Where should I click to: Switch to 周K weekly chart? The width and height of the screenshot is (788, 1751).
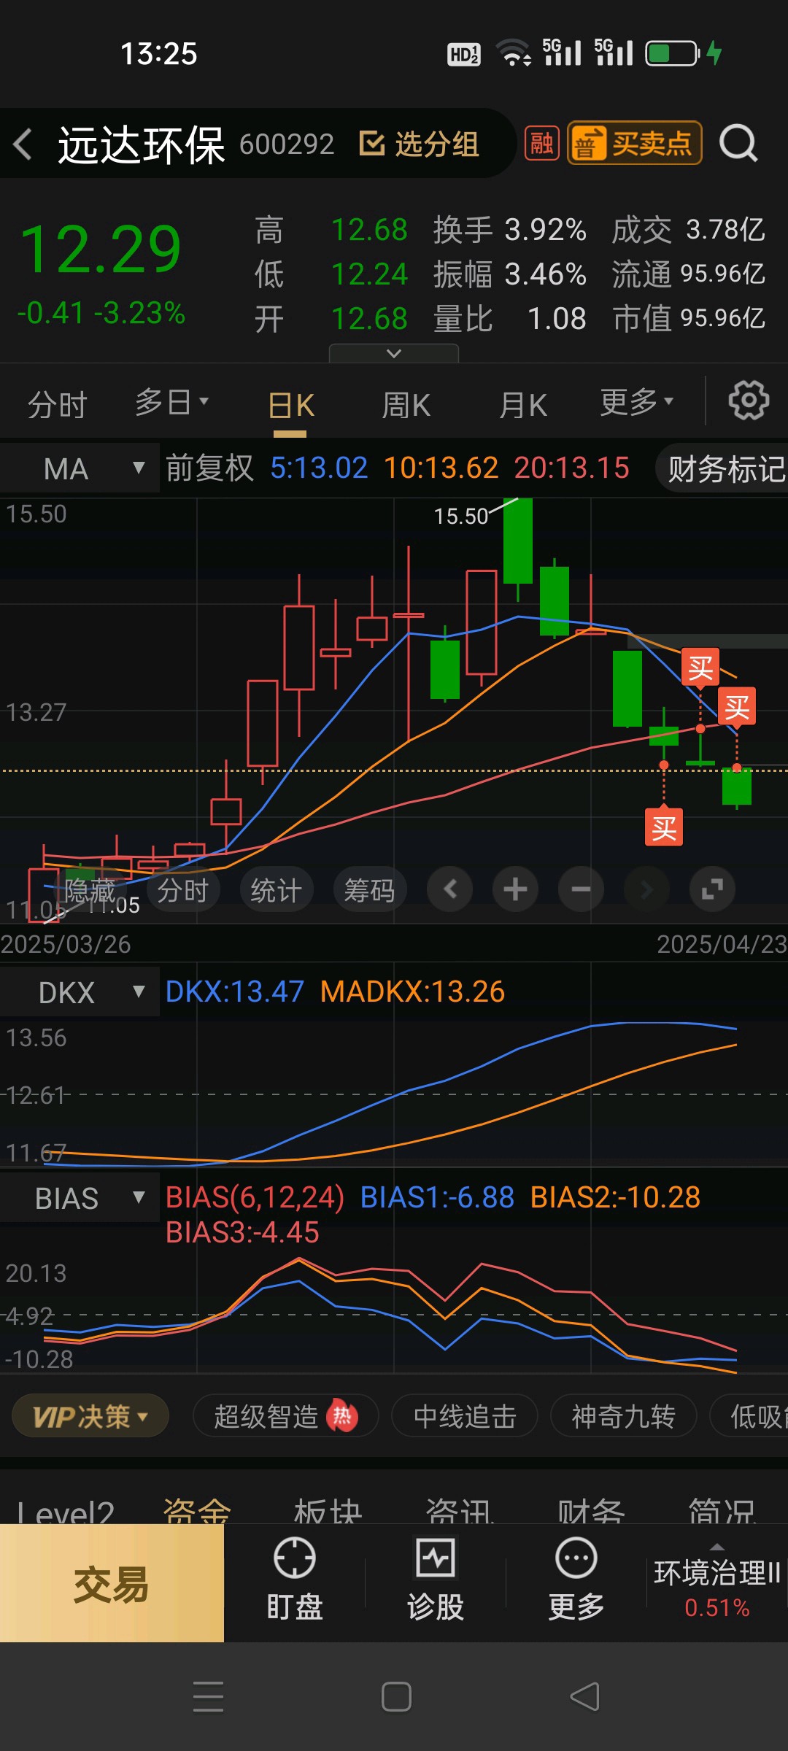click(406, 405)
